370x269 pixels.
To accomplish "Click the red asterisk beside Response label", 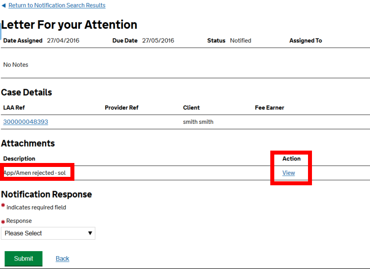I will (x=3, y=222).
